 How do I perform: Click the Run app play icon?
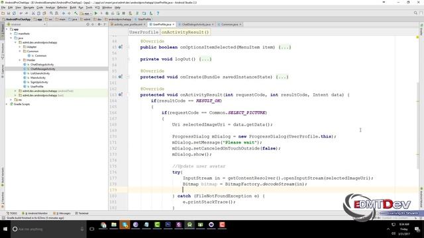click(96, 13)
